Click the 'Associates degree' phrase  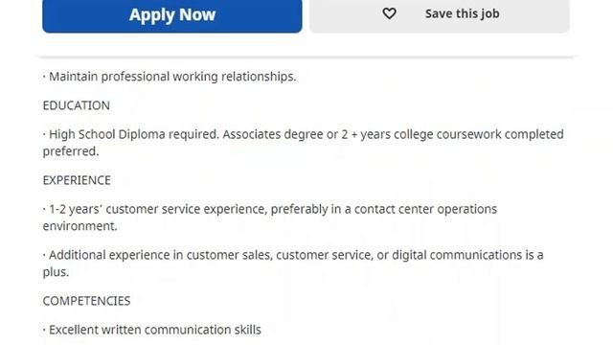(x=270, y=134)
